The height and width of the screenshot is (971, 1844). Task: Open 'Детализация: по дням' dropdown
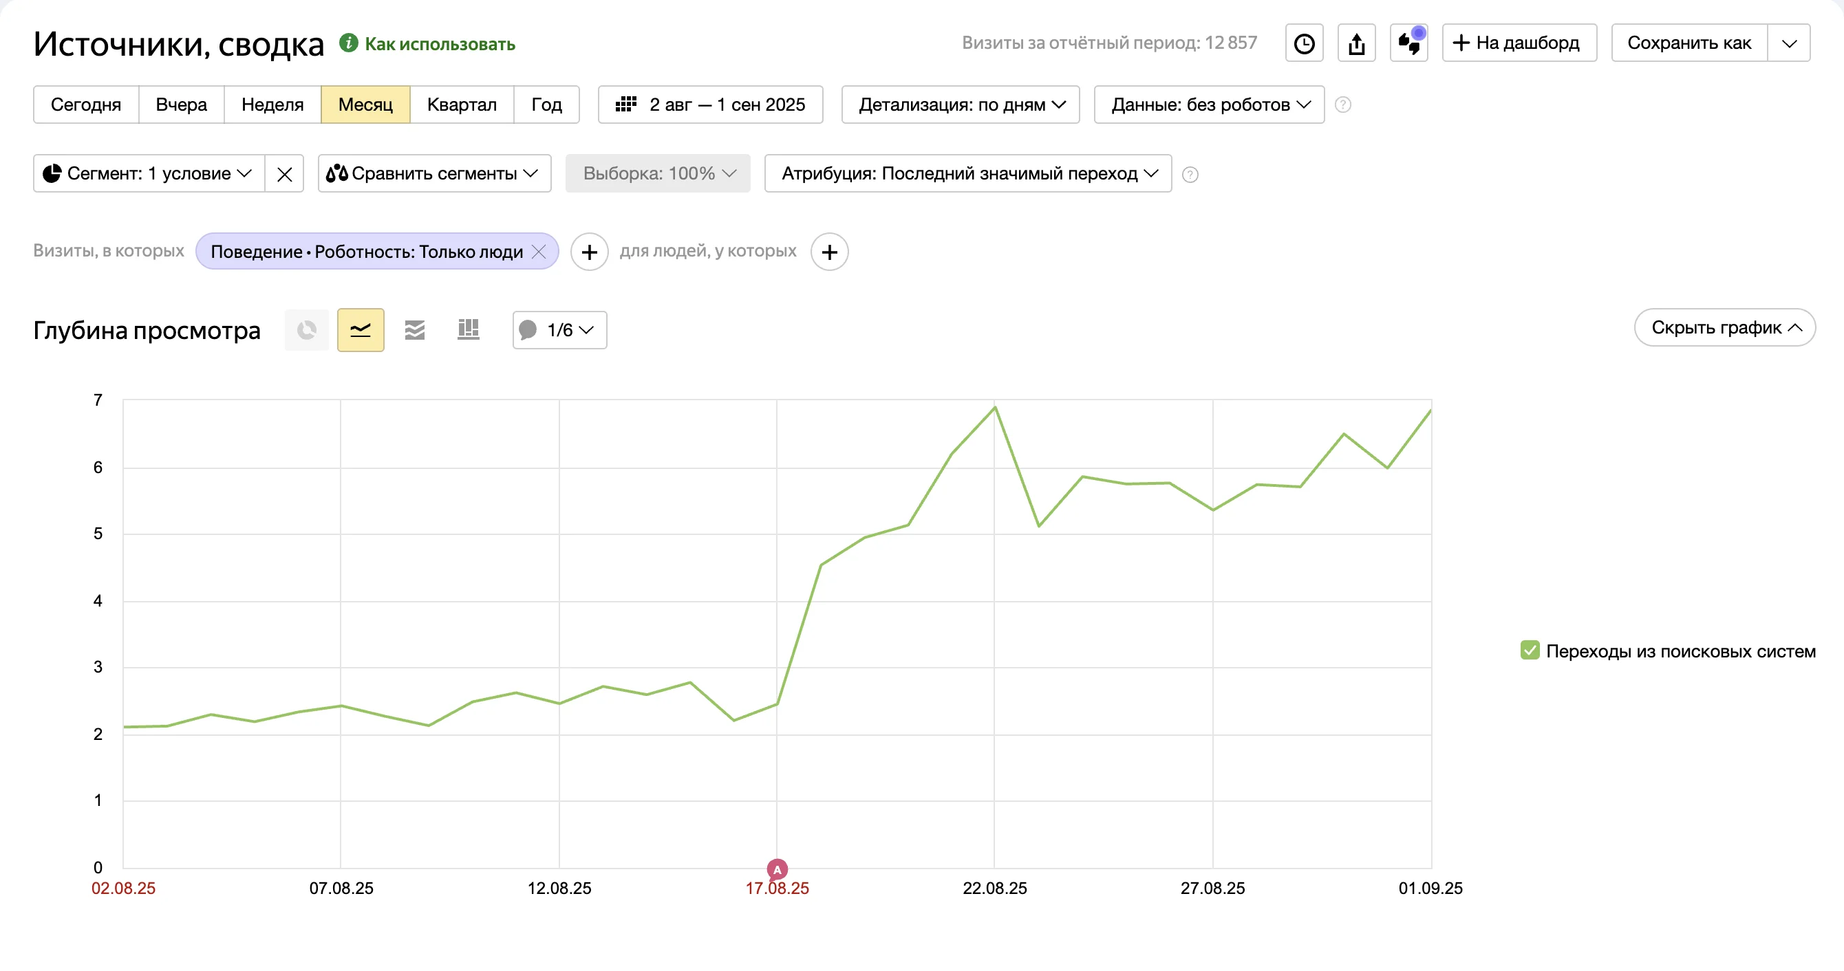tap(960, 105)
